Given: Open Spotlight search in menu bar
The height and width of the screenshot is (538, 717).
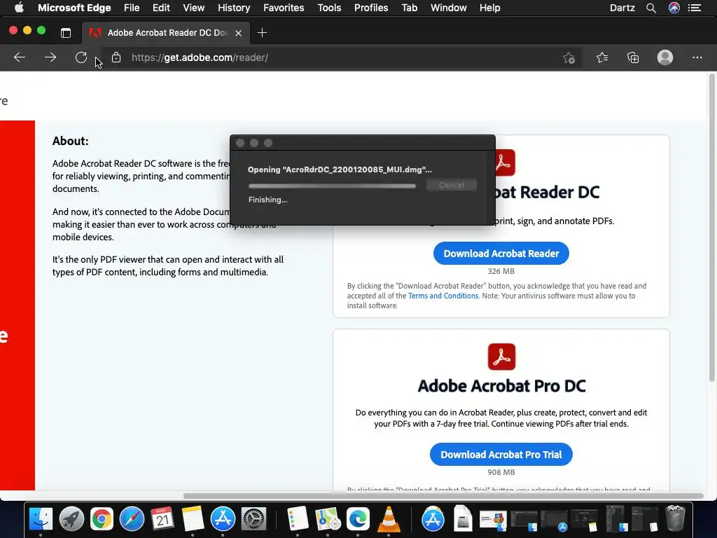Looking at the screenshot, I should pyautogui.click(x=651, y=8).
